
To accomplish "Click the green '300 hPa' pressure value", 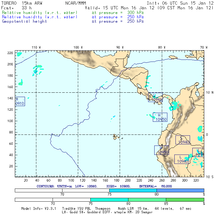I will point(135,12).
